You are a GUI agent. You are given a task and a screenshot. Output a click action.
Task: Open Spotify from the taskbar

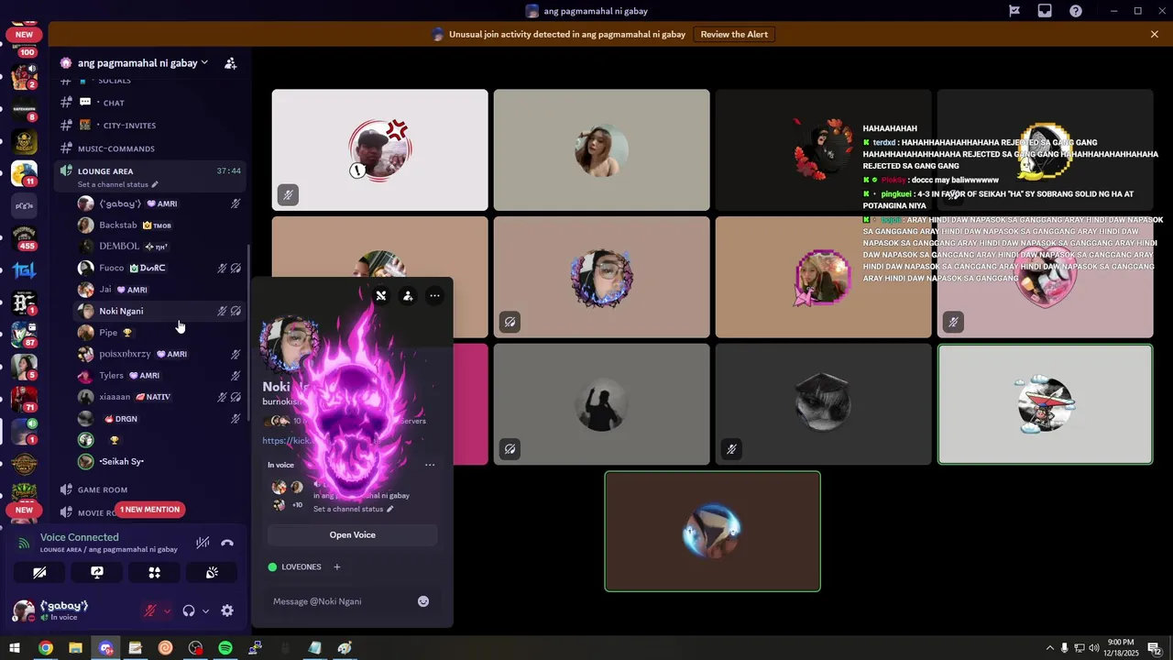click(225, 648)
